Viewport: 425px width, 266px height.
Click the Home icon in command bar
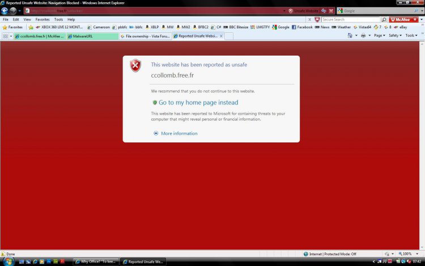(350, 36)
